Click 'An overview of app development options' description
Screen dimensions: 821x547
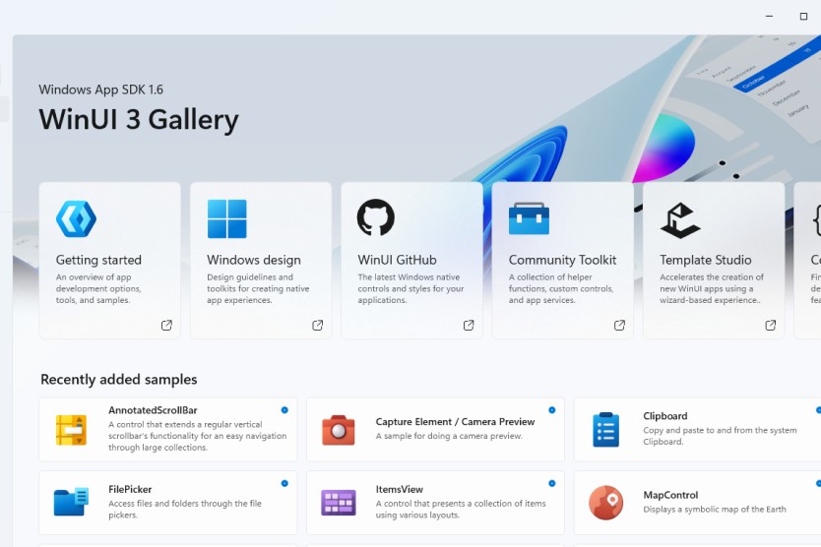[x=98, y=288]
